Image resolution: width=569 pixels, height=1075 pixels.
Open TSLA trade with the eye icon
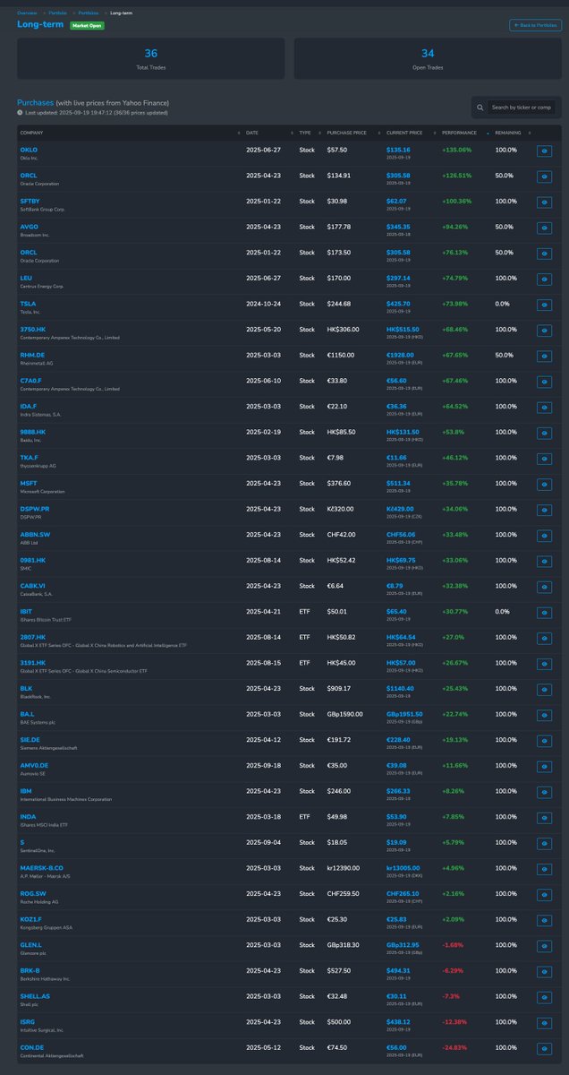tap(545, 305)
